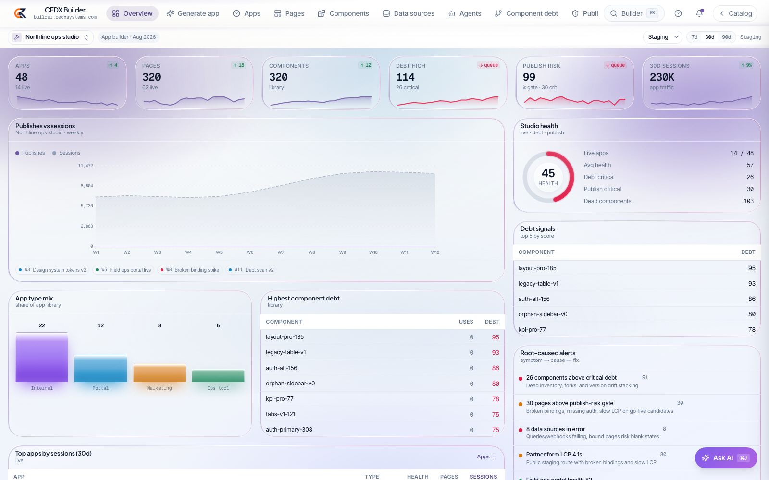The width and height of the screenshot is (769, 480).
Task: Sort Top apps by PAGES column
Action: 449,477
